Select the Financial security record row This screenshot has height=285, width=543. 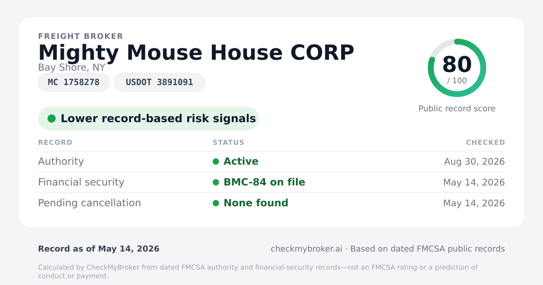click(x=271, y=182)
